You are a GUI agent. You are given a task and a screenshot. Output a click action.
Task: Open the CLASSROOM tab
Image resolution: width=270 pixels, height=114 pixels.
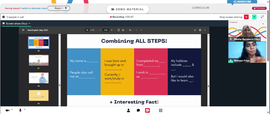242,2
